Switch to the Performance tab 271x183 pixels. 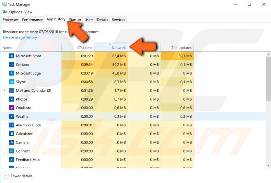click(33, 20)
